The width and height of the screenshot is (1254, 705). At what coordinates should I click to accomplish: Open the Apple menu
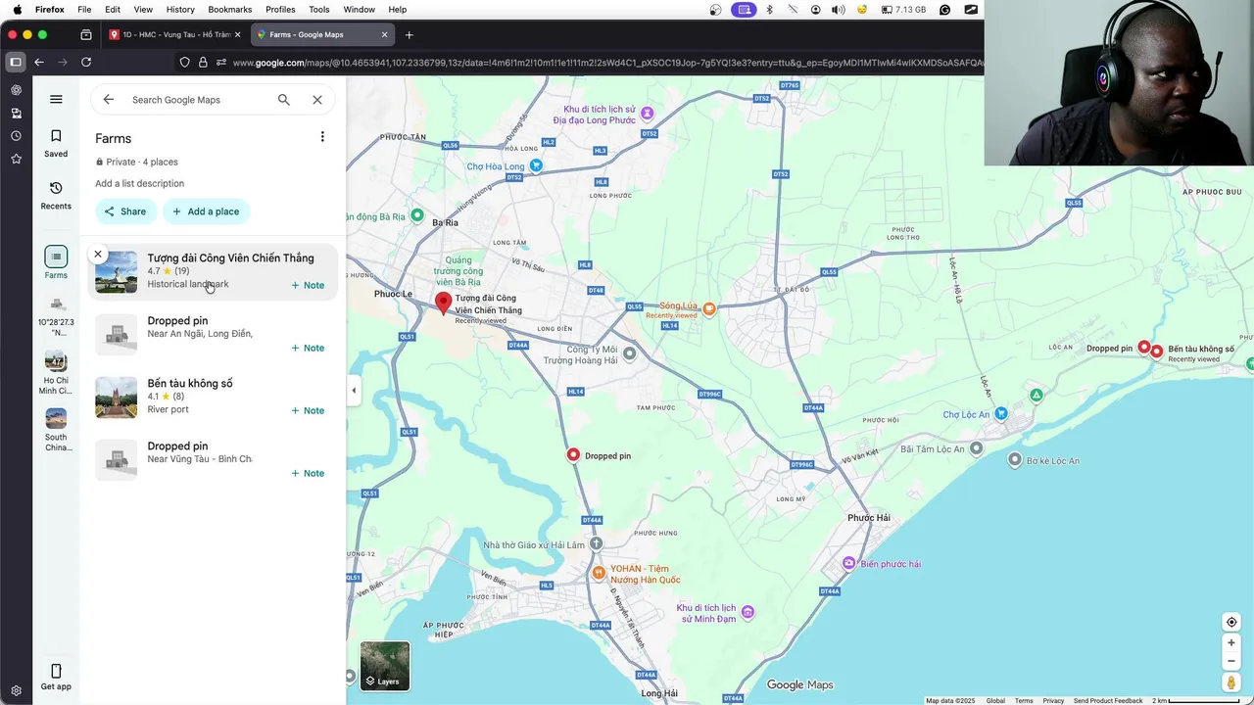tap(17, 10)
